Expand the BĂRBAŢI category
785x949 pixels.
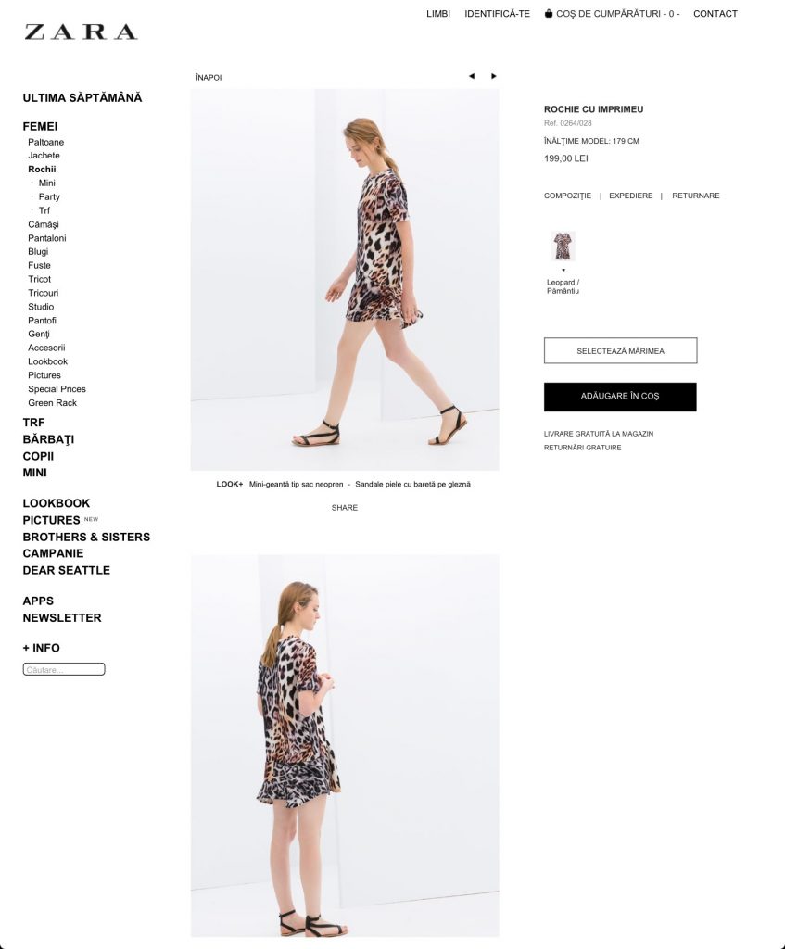point(48,439)
